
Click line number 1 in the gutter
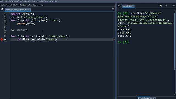[x=5, y=14]
